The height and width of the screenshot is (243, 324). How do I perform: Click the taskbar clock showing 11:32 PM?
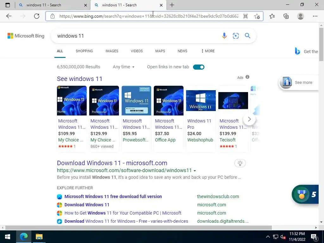(297, 237)
